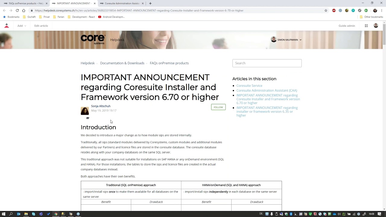This screenshot has width=386, height=217.
Task: Click the author name Sonja Altschuh
Action: pos(101,106)
